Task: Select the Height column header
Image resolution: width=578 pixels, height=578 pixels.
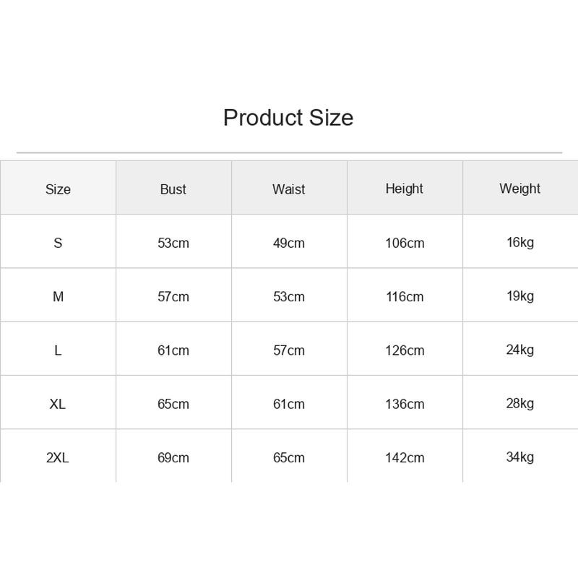Action: pos(405,189)
